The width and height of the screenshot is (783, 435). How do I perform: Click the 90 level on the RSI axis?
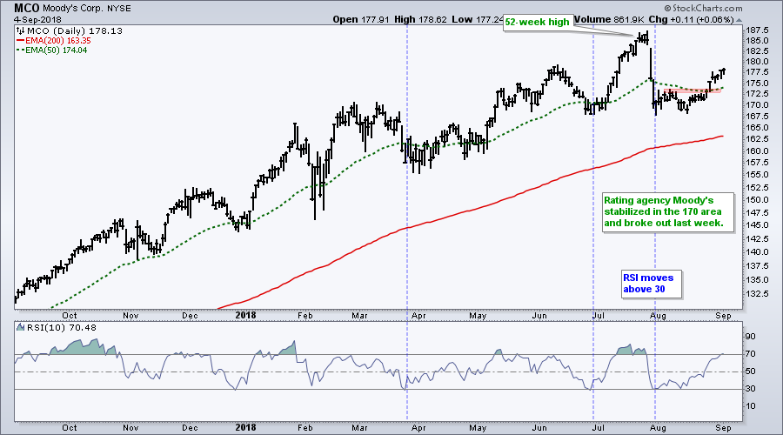[751, 337]
